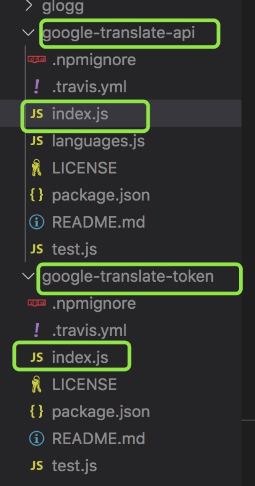
Task: Click braces icon of package.json in google-translate-token
Action: click(36, 412)
